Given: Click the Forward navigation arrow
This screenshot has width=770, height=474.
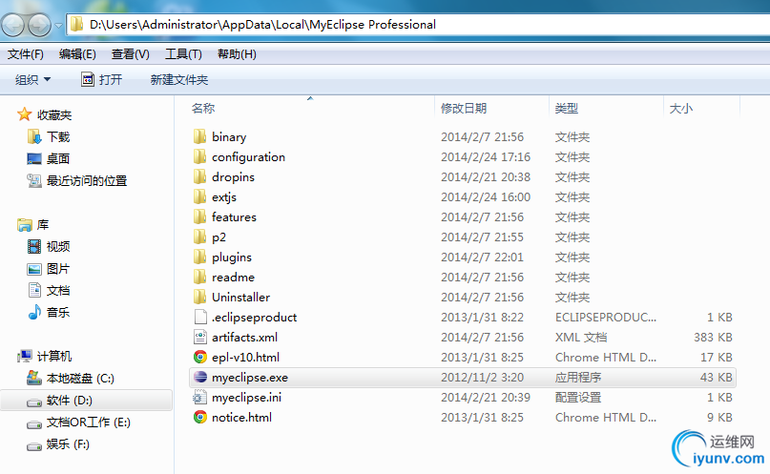Looking at the screenshot, I should 39,25.
